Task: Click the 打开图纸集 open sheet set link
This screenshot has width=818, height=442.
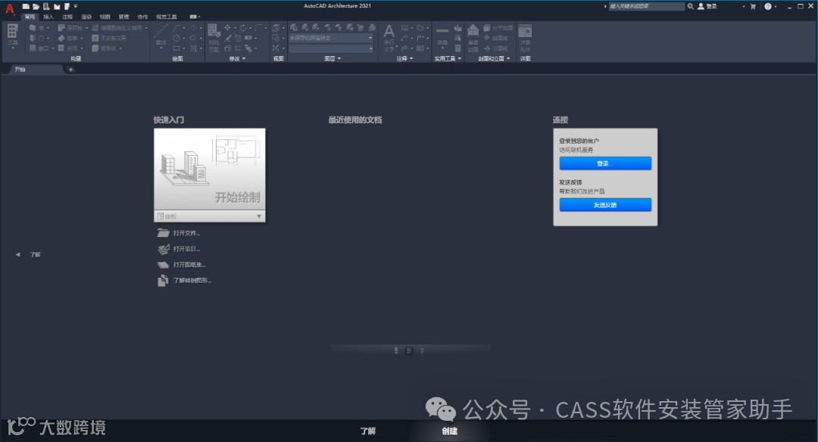Action: [x=182, y=264]
